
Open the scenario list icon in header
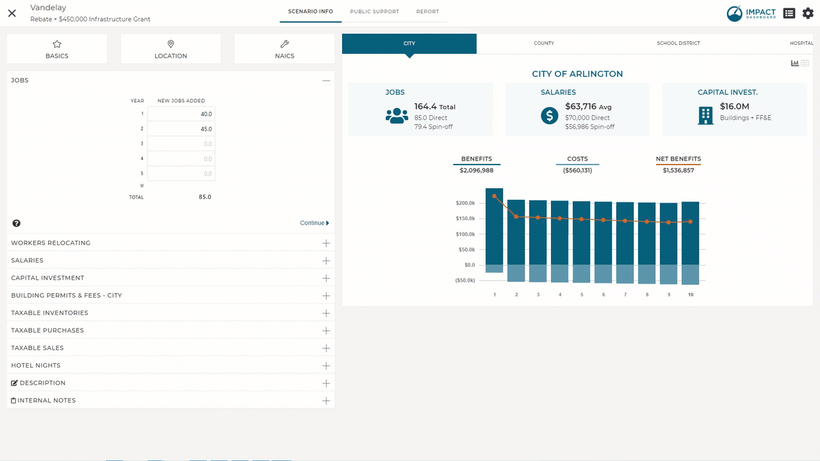pyautogui.click(x=789, y=13)
